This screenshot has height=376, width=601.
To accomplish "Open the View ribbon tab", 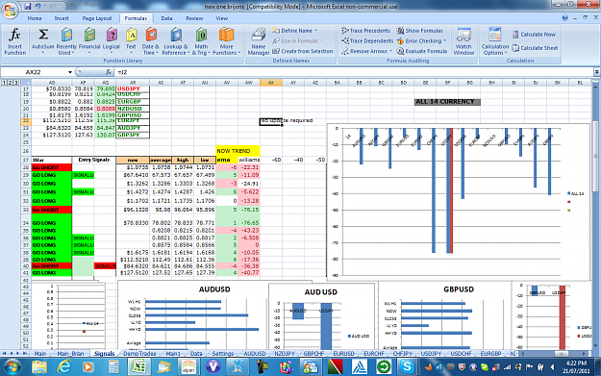I will click(221, 18).
